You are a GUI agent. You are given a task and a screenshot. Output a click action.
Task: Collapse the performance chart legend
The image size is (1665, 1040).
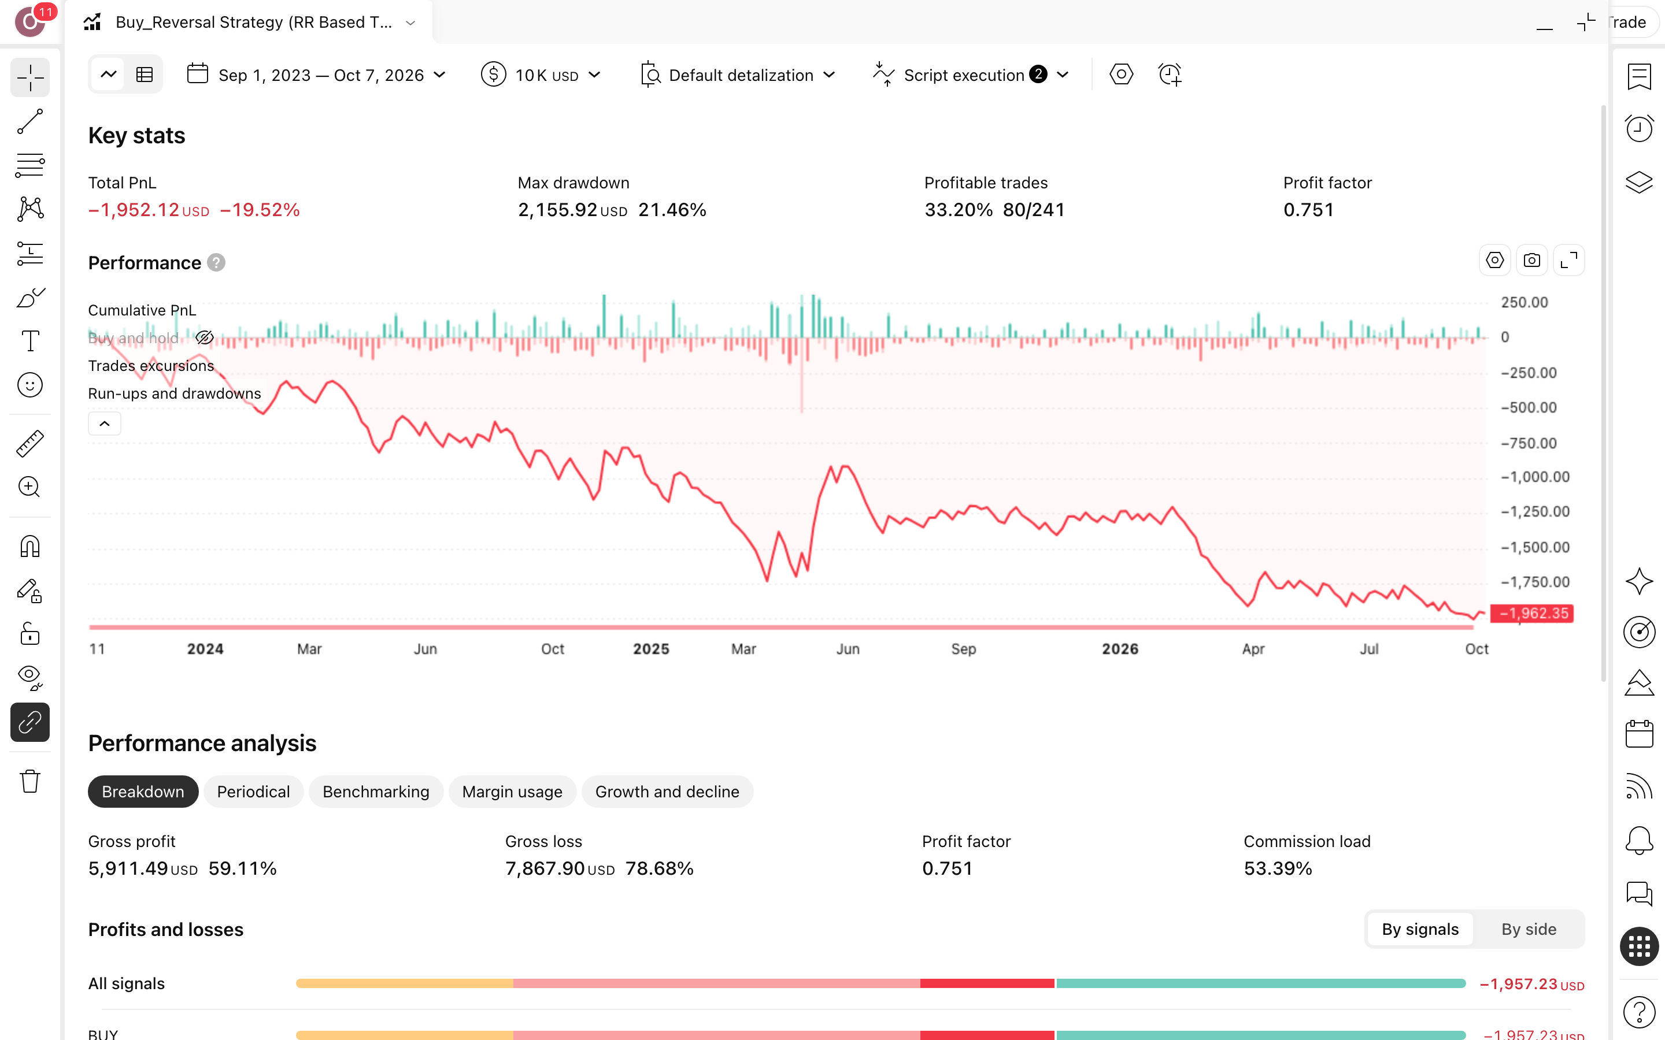[105, 424]
